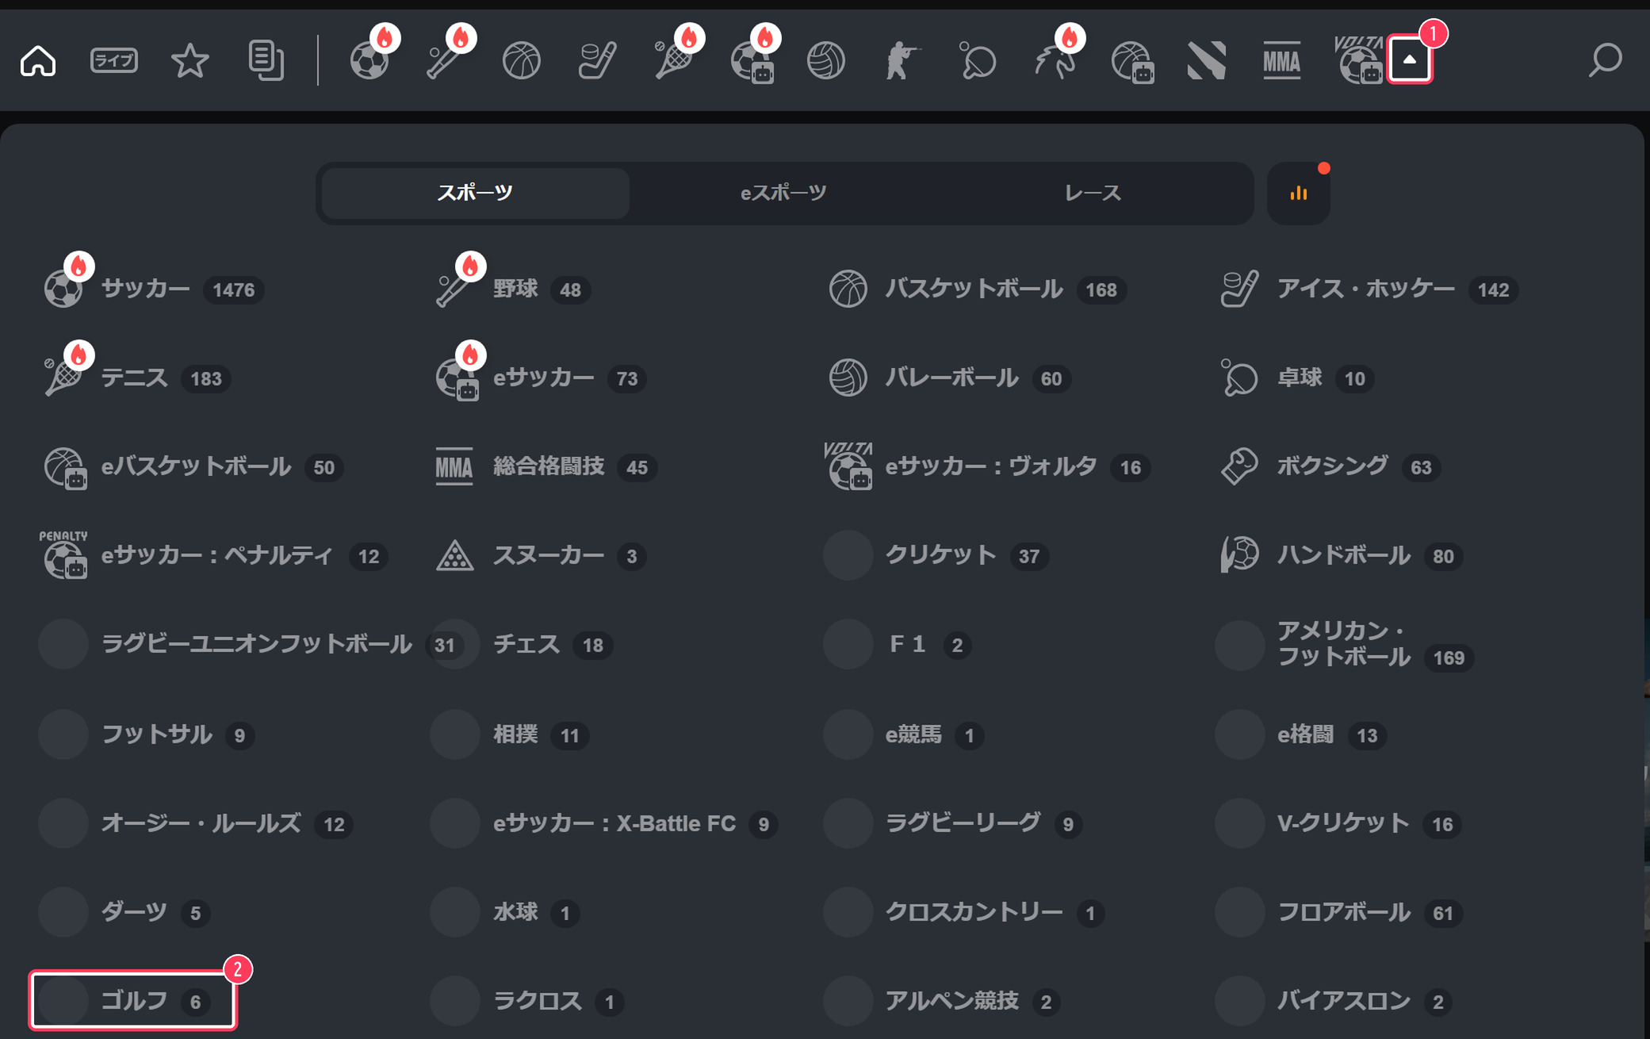Select クリケット with 37 events
The height and width of the screenshot is (1039, 1650).
point(938,555)
